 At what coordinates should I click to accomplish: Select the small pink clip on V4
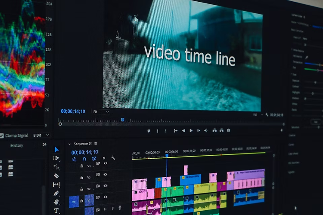186,170
